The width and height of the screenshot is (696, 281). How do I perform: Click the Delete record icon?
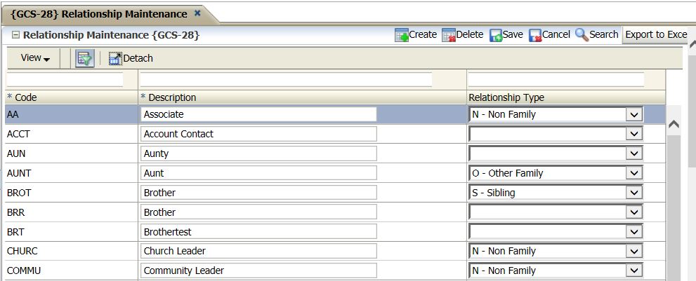[449, 35]
